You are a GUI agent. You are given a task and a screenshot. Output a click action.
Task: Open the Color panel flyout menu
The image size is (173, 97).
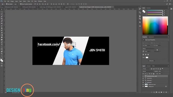click(x=168, y=8)
